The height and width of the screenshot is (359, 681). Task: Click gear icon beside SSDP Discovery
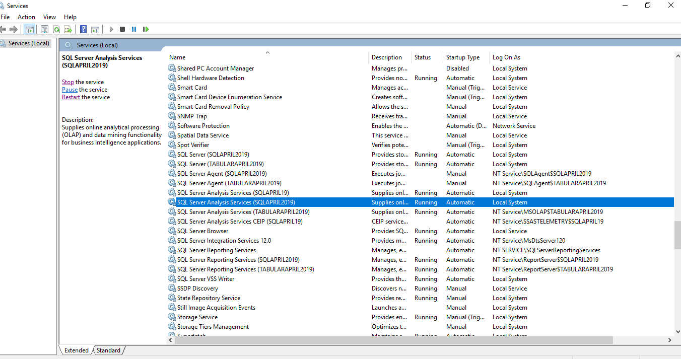[172, 289]
